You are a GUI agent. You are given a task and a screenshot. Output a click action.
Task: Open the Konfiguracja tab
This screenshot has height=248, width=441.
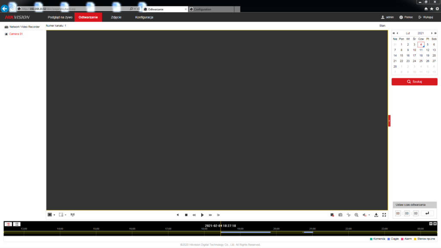(144, 17)
